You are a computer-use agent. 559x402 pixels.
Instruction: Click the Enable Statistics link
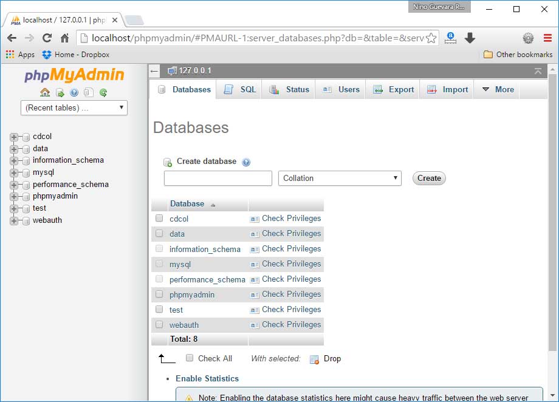(x=207, y=378)
